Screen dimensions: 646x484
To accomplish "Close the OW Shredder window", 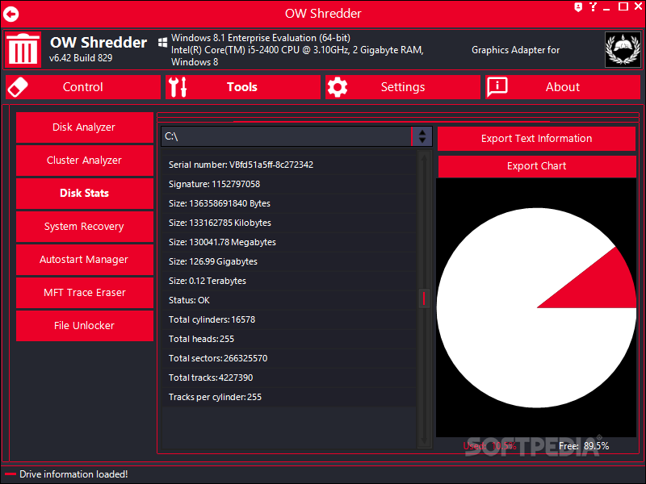I will [x=639, y=6].
